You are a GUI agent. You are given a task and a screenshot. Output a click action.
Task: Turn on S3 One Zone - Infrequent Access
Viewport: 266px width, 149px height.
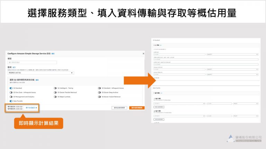(11, 92)
